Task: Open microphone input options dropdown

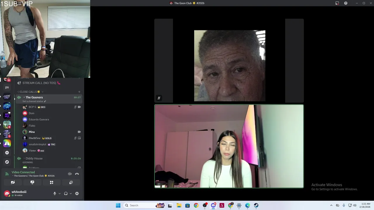Action: pos(60,193)
